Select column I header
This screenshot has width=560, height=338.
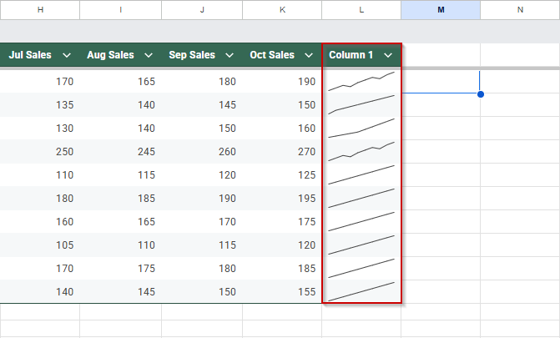tap(121, 10)
